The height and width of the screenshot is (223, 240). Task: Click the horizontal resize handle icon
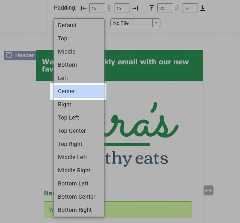pyautogui.click(x=208, y=191)
